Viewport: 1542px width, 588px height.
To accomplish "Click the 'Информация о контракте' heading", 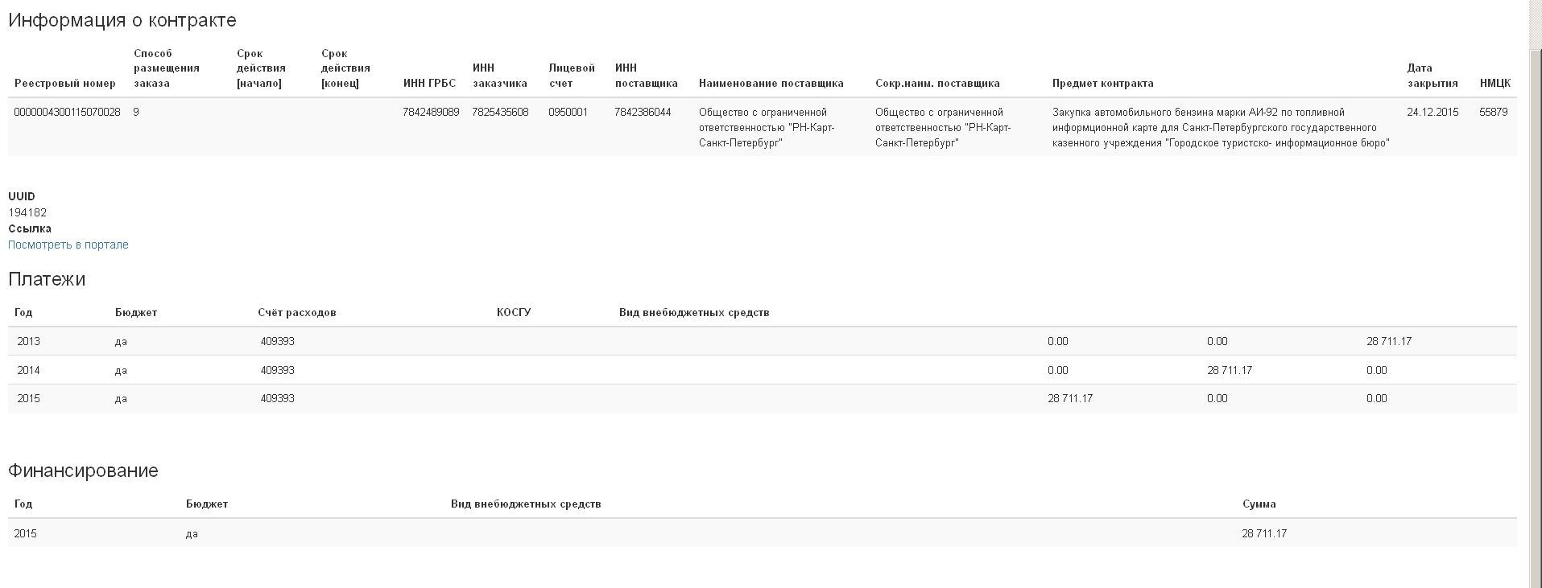I will pos(122,20).
